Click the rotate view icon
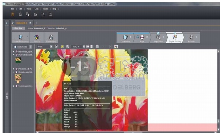The width and height of the screenshot is (220, 133). coord(97,46)
